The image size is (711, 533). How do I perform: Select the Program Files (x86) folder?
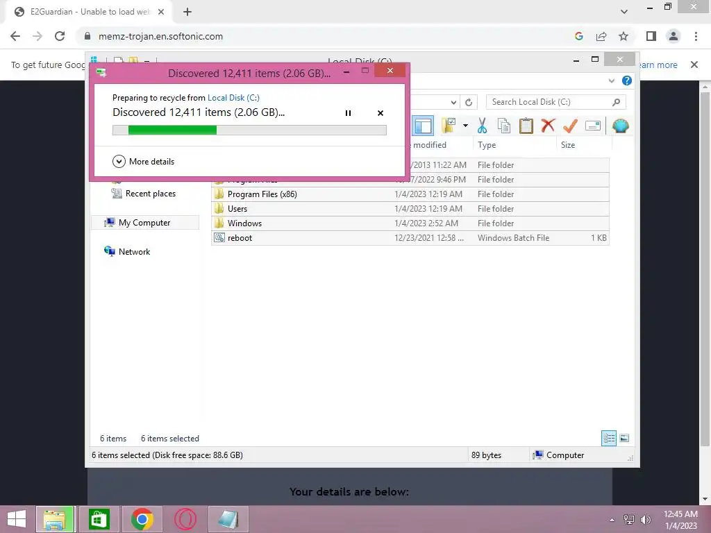[x=410, y=194]
